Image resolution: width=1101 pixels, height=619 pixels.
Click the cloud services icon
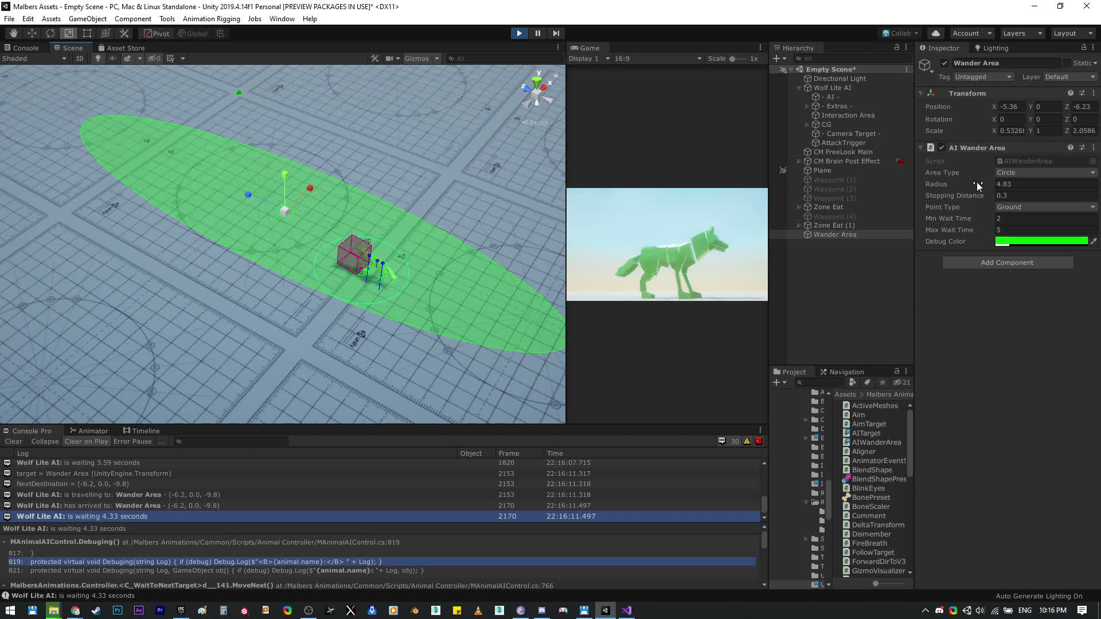coord(936,33)
